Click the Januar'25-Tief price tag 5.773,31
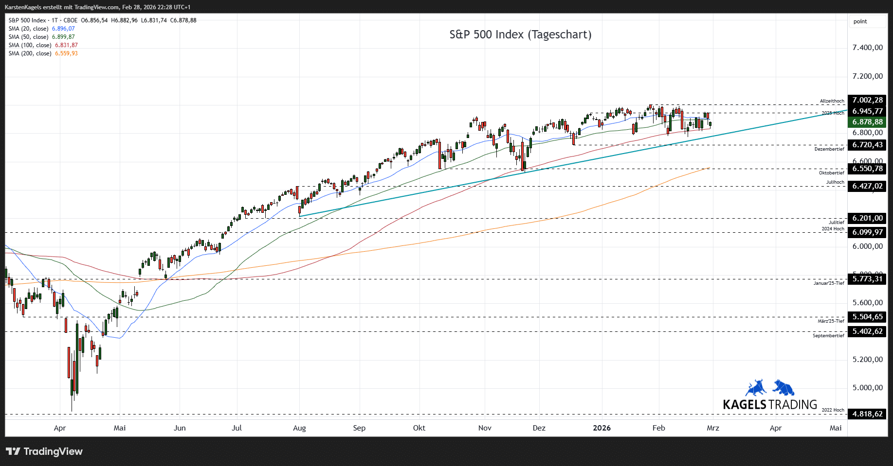 [x=867, y=279]
